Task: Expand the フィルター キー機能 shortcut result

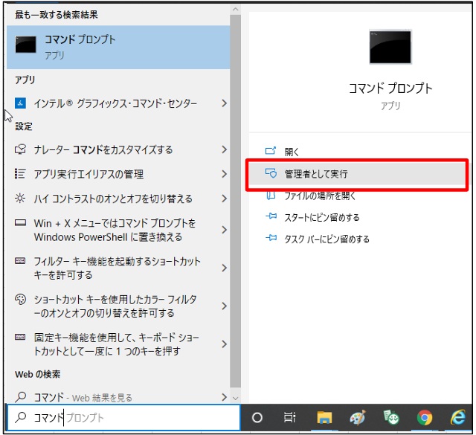Action: point(224,268)
